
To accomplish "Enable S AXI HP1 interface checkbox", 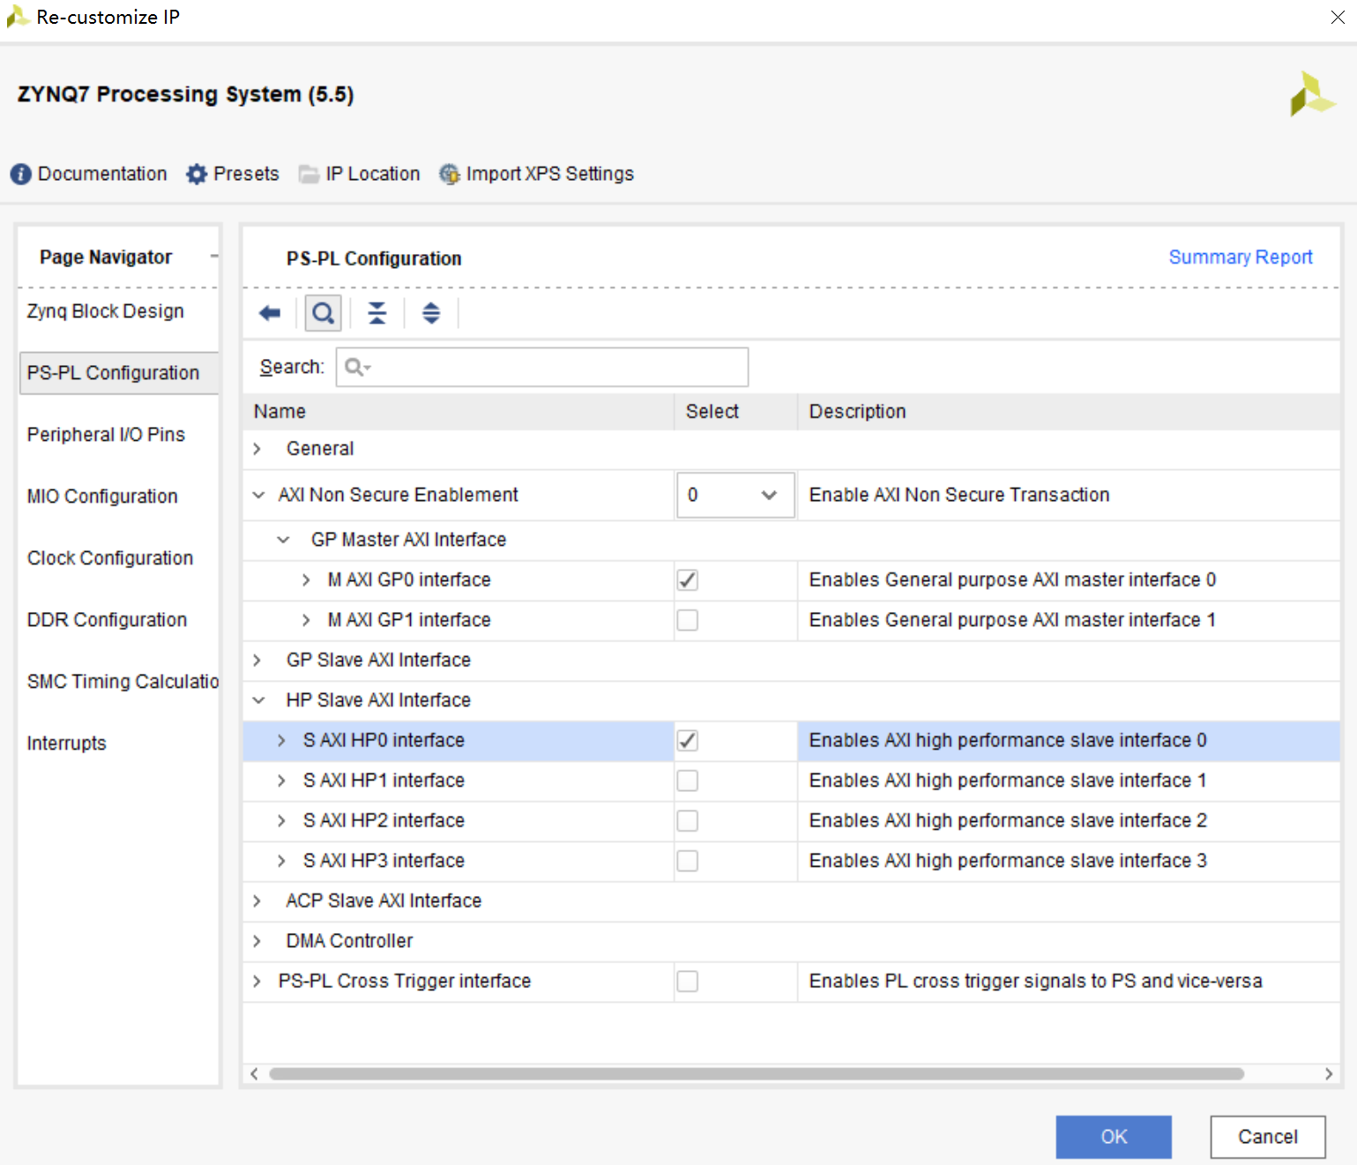I will pyautogui.click(x=688, y=780).
